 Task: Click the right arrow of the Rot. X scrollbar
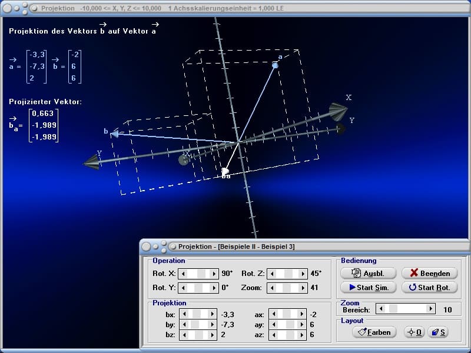[x=214, y=274]
